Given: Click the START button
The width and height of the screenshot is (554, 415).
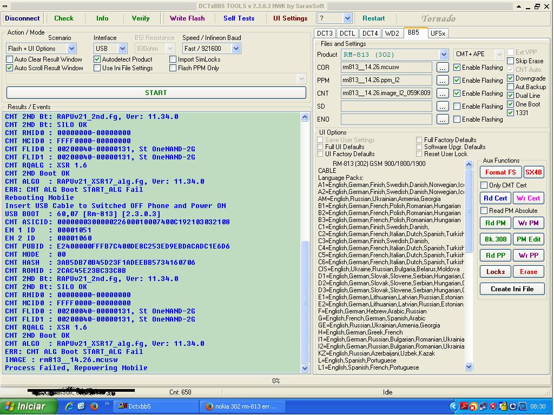Looking at the screenshot, I should coord(156,93).
